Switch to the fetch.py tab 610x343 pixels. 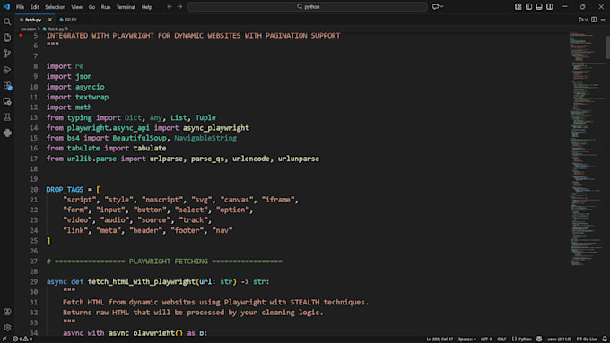click(x=33, y=20)
